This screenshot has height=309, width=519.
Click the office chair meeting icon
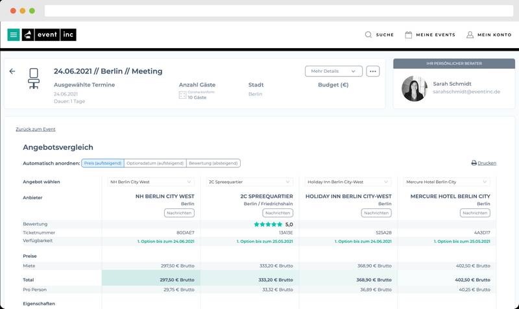pos(34,79)
